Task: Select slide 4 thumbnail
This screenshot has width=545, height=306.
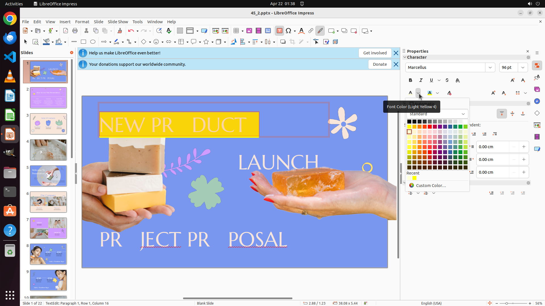Action: click(48, 150)
